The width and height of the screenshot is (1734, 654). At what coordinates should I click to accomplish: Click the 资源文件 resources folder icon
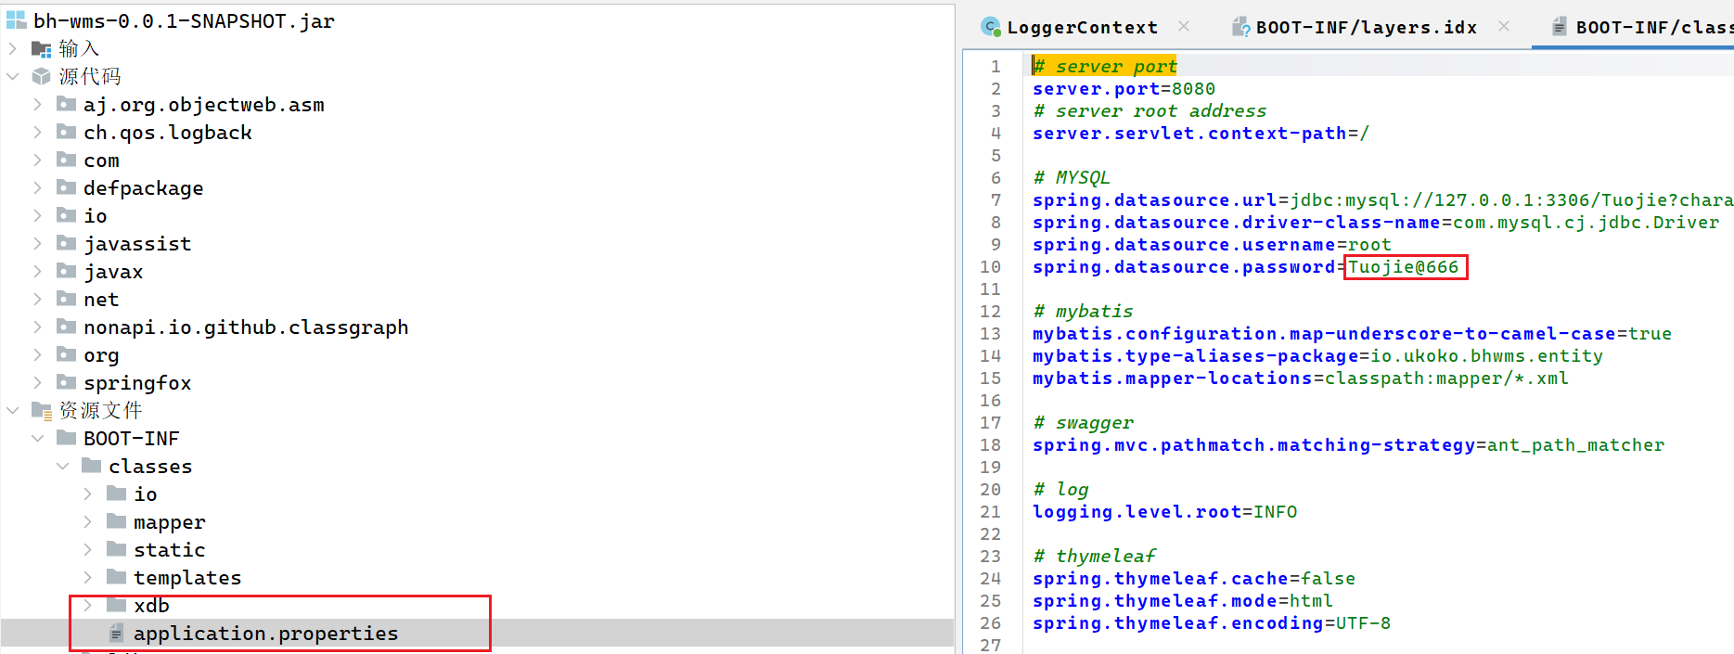(x=42, y=410)
